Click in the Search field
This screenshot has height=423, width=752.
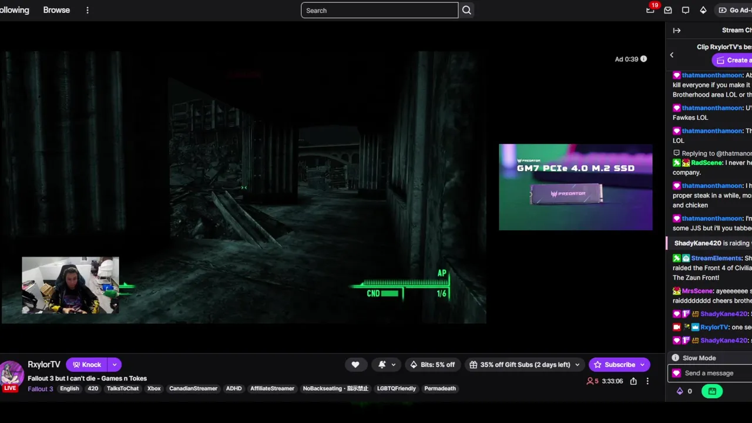(380, 10)
